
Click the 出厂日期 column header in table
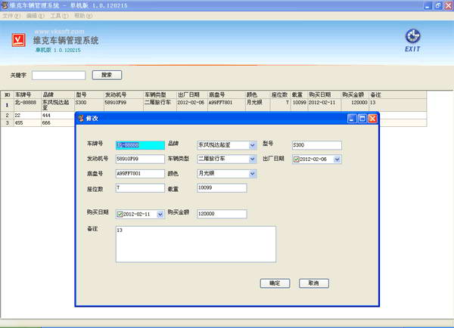click(x=192, y=94)
